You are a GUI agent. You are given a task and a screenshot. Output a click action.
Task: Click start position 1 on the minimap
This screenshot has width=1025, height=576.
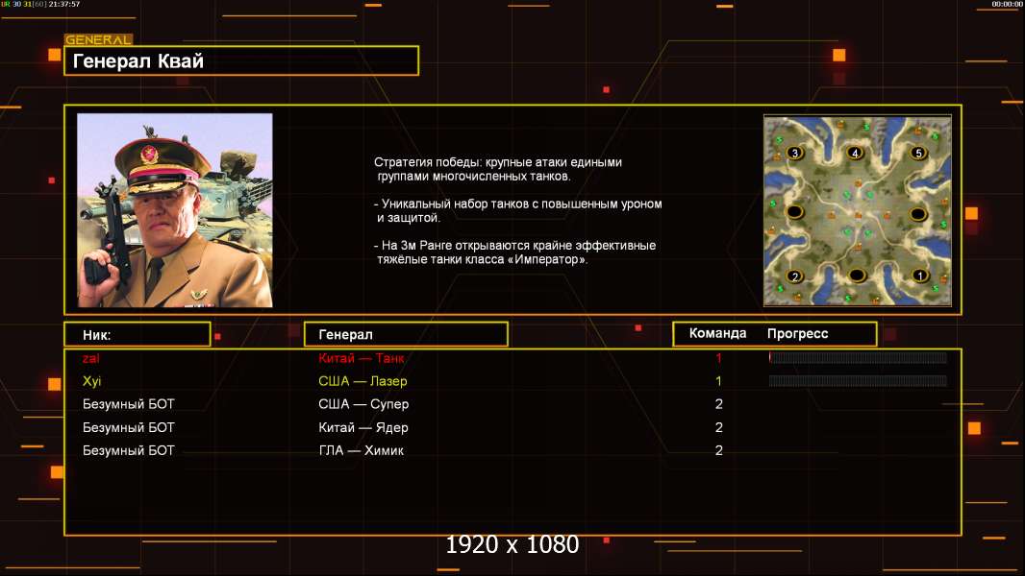(x=920, y=276)
